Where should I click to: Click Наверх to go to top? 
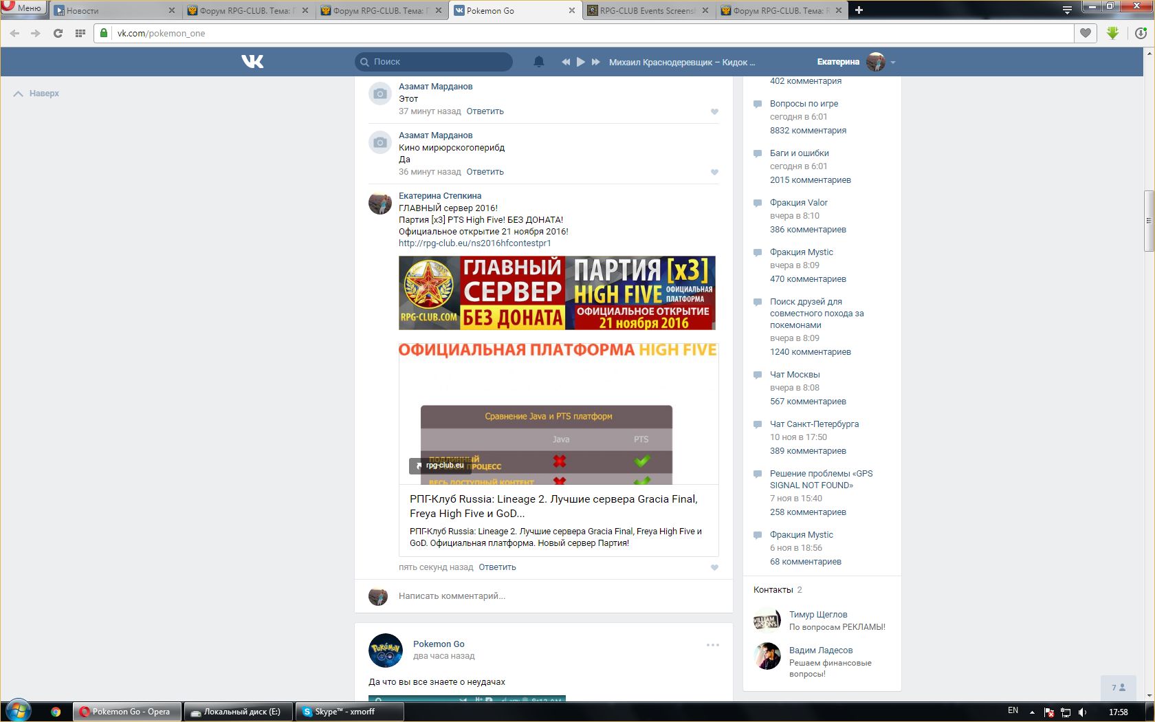pos(36,94)
